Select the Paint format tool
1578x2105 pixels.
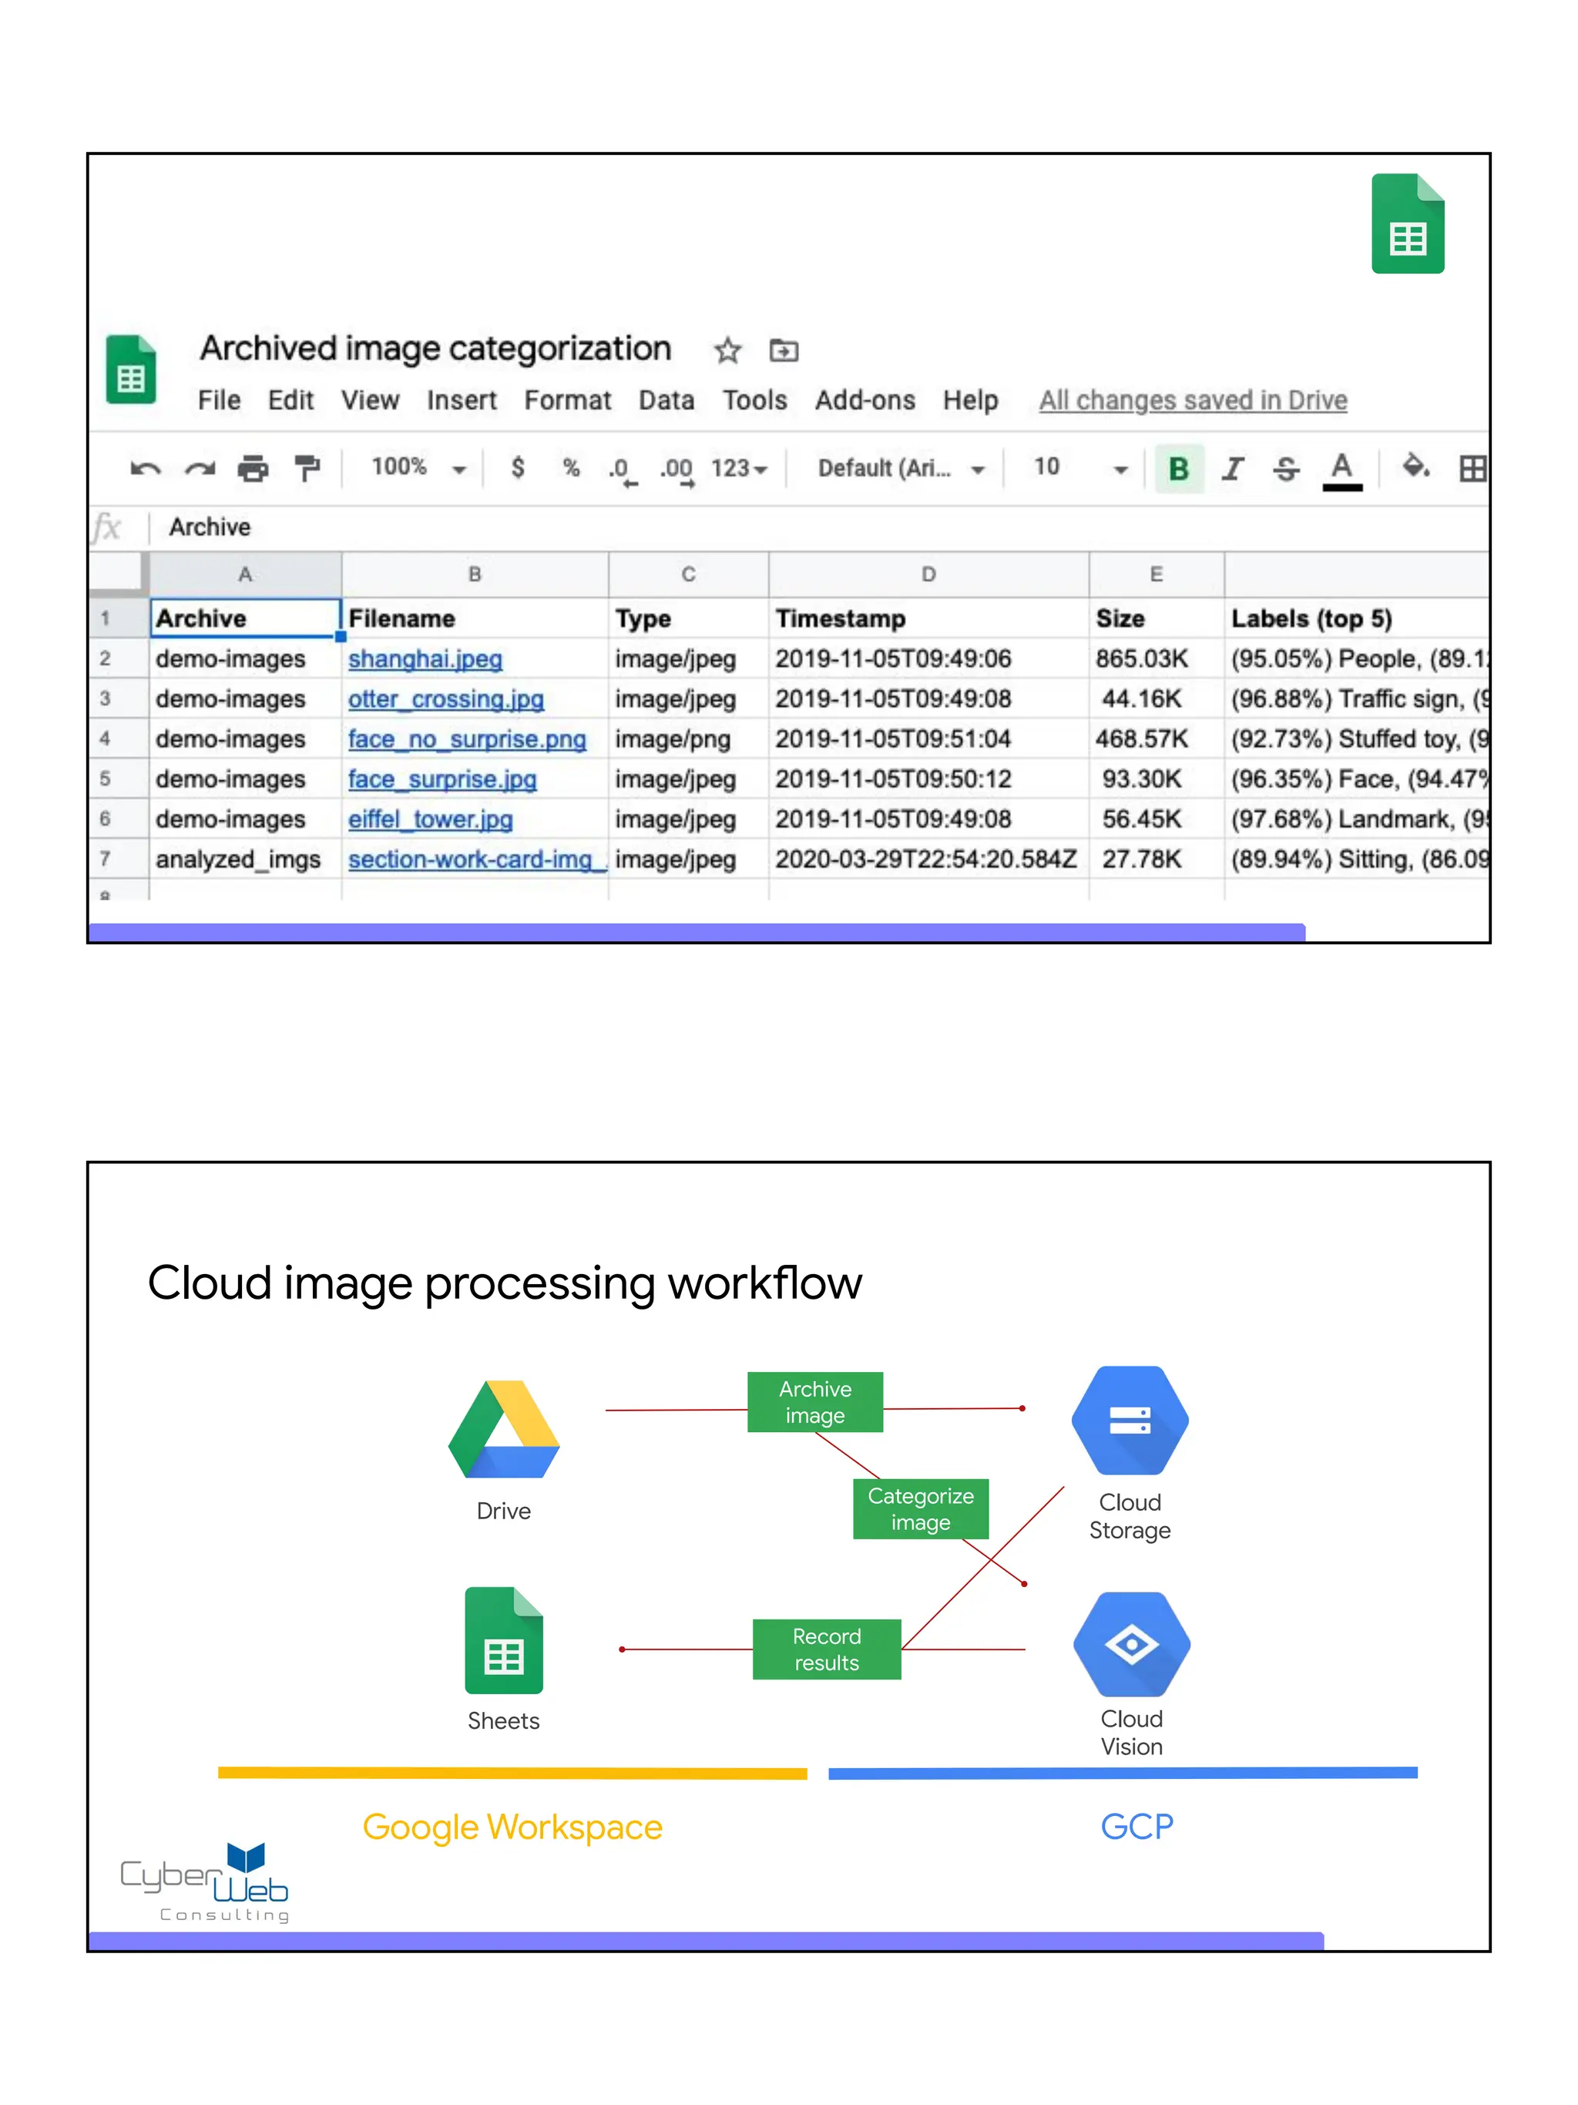pyautogui.click(x=307, y=468)
